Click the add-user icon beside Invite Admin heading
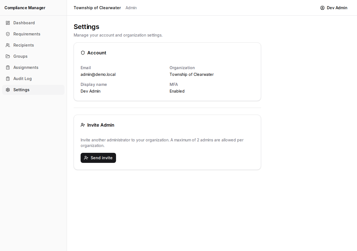The width and height of the screenshot is (357, 251). click(x=83, y=125)
